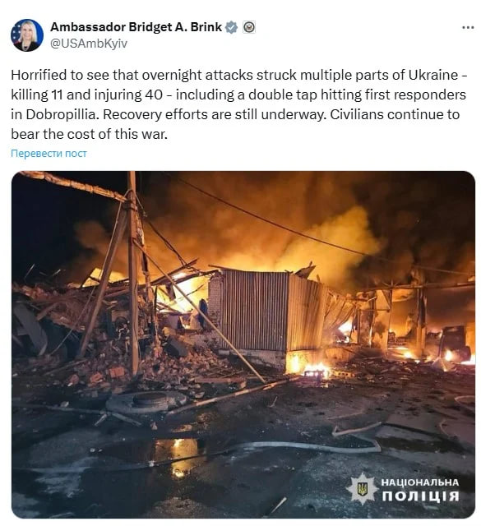Click the gray verified checkmark badge
The height and width of the screenshot is (526, 481).
(231, 27)
